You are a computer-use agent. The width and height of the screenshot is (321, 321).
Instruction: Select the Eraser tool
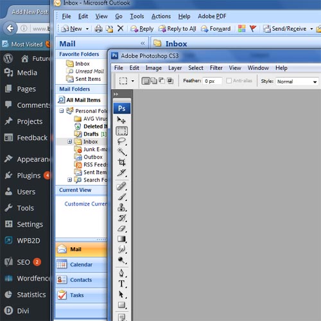[121, 229]
